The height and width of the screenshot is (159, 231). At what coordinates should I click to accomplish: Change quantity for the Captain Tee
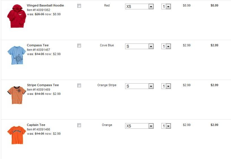click(166, 126)
